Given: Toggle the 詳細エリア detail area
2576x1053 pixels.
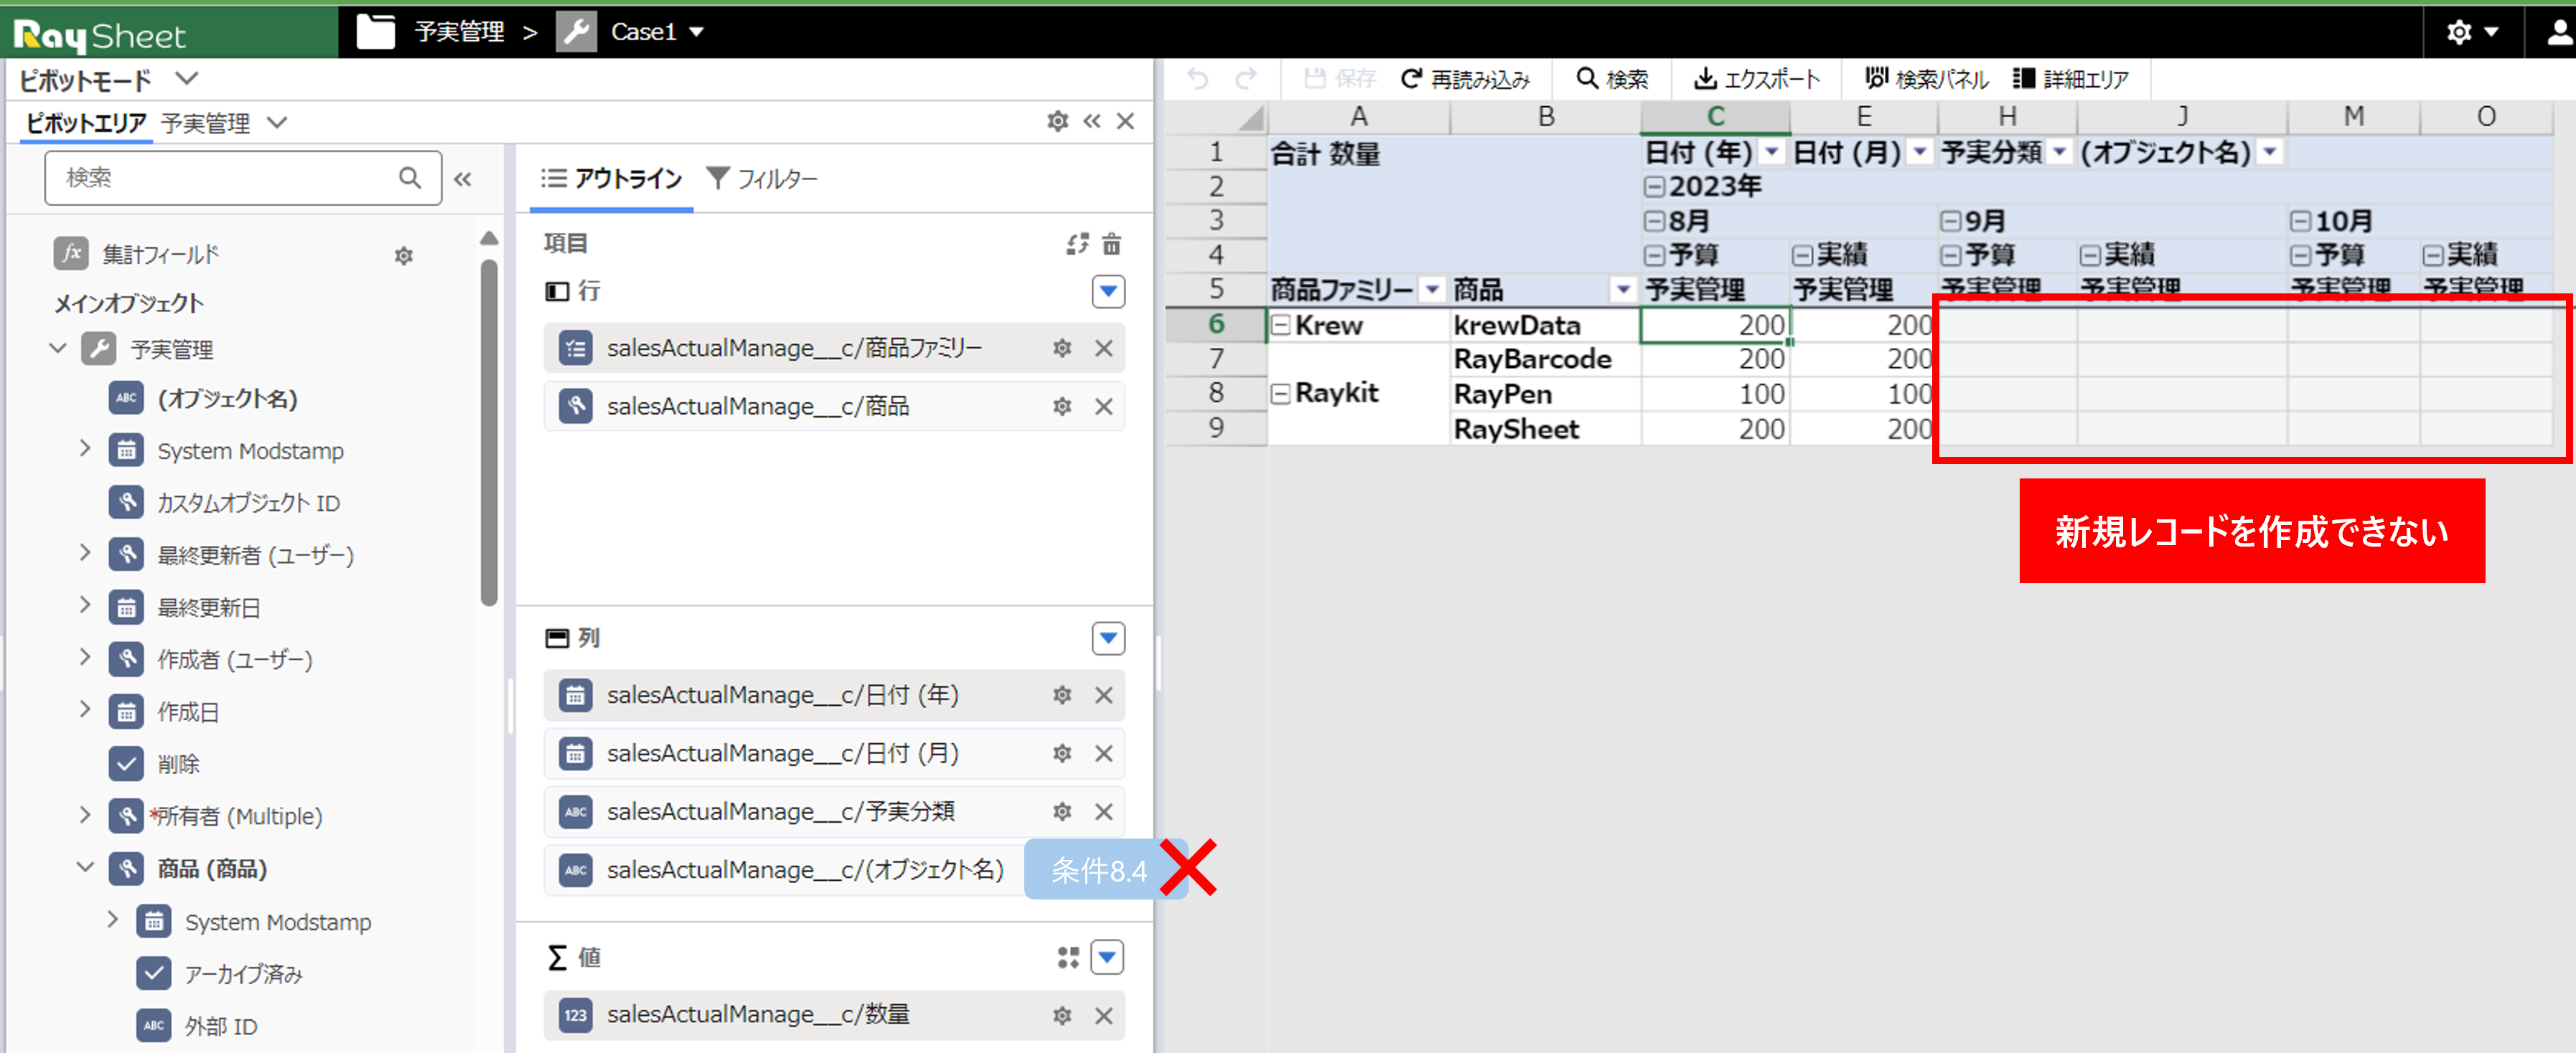Looking at the screenshot, I should pyautogui.click(x=2071, y=78).
